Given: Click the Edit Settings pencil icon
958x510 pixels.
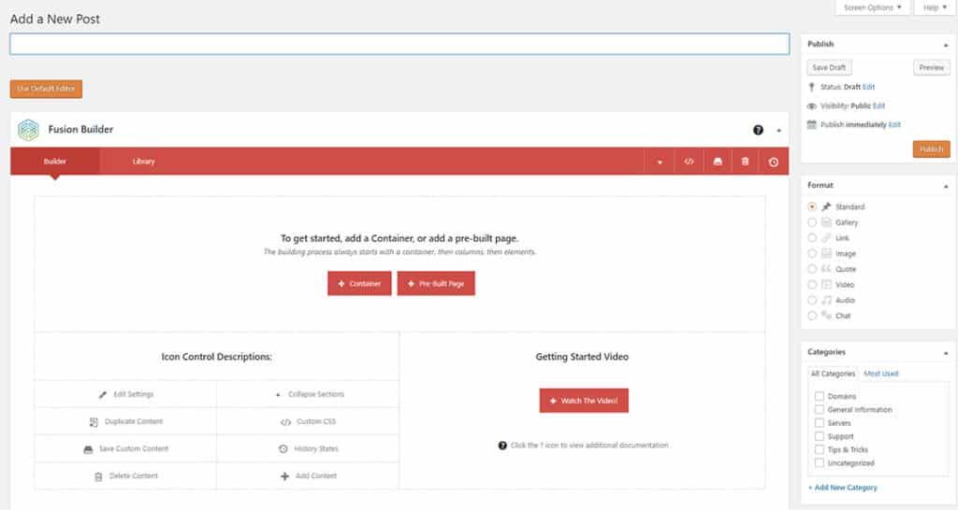Looking at the screenshot, I should (x=102, y=395).
